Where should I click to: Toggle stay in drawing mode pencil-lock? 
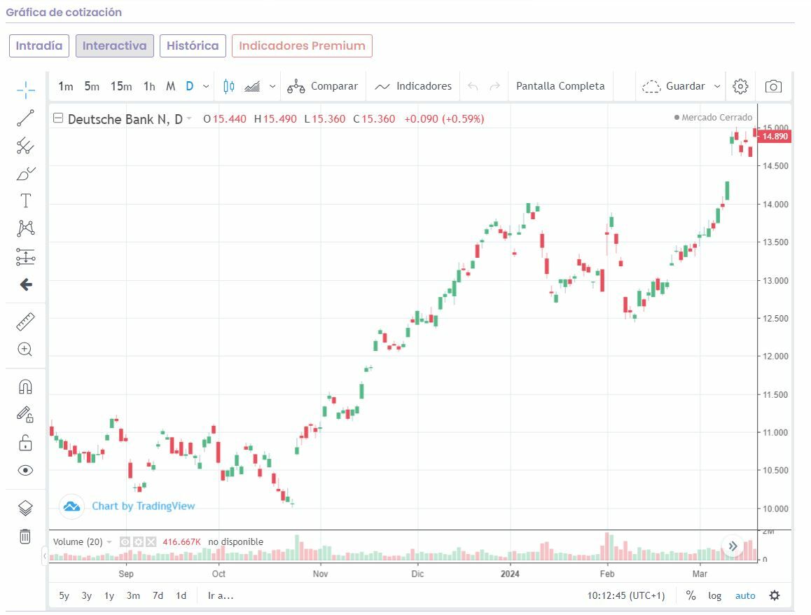25,415
